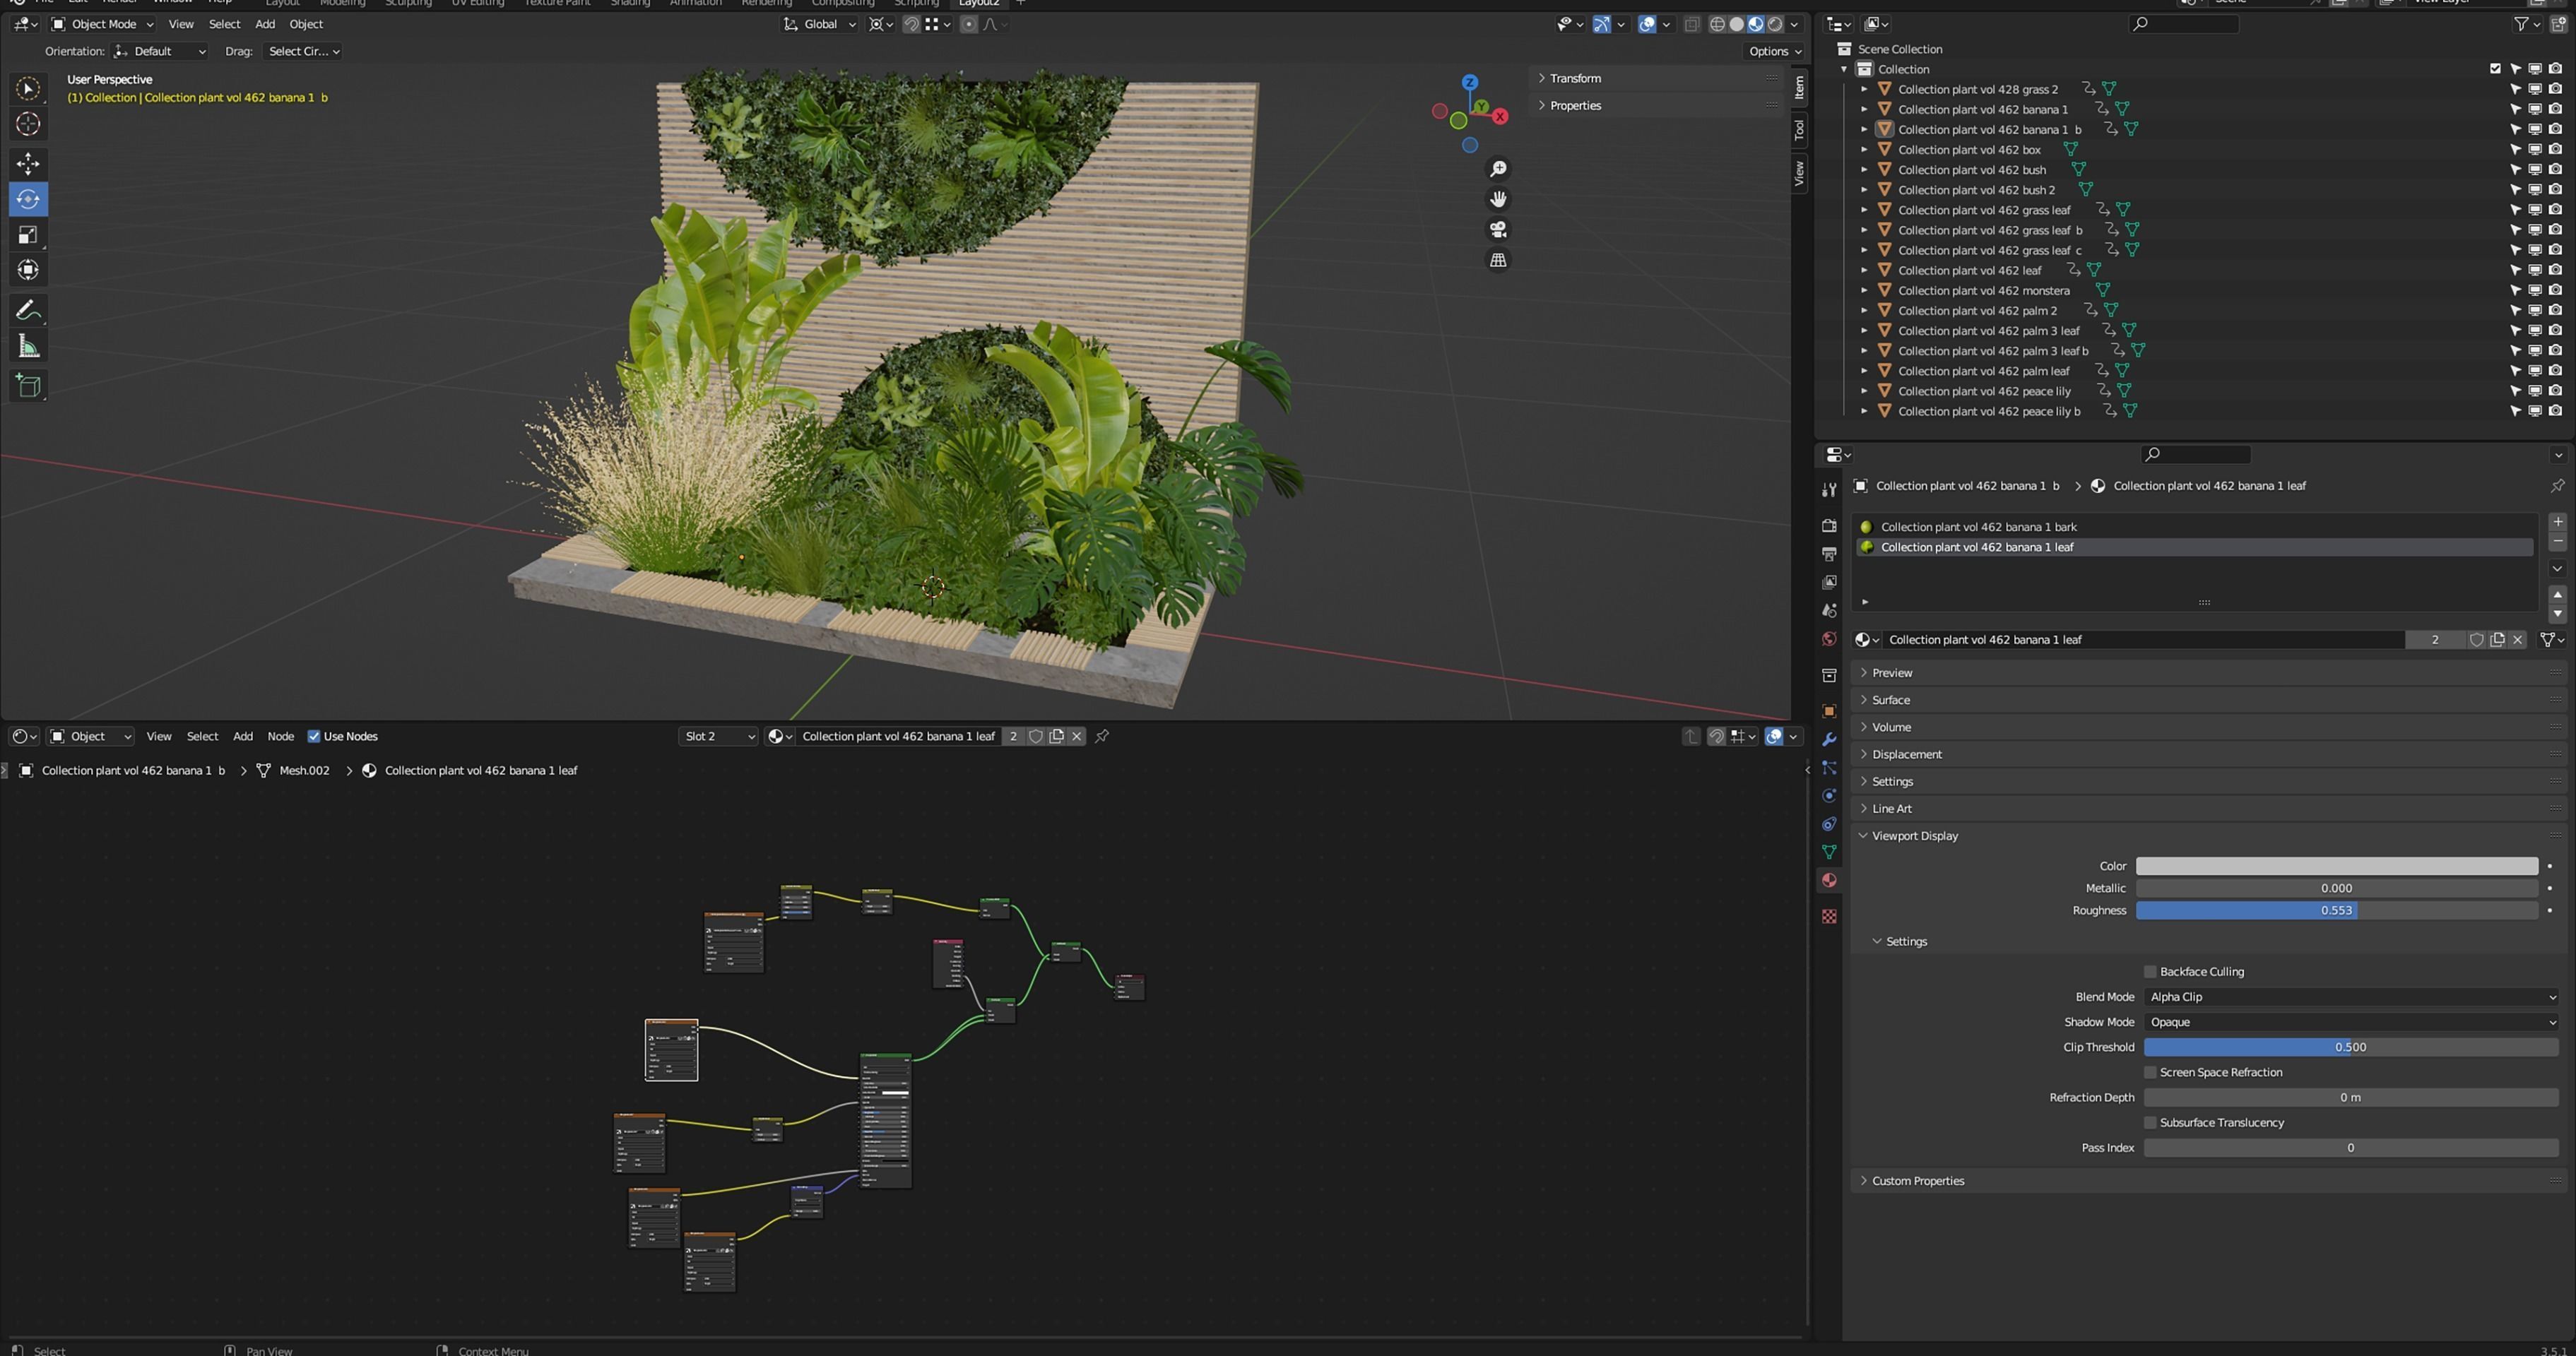Select 'banana 1 bark' material slot
Image resolution: width=2576 pixels, height=1356 pixels.
[2195, 527]
